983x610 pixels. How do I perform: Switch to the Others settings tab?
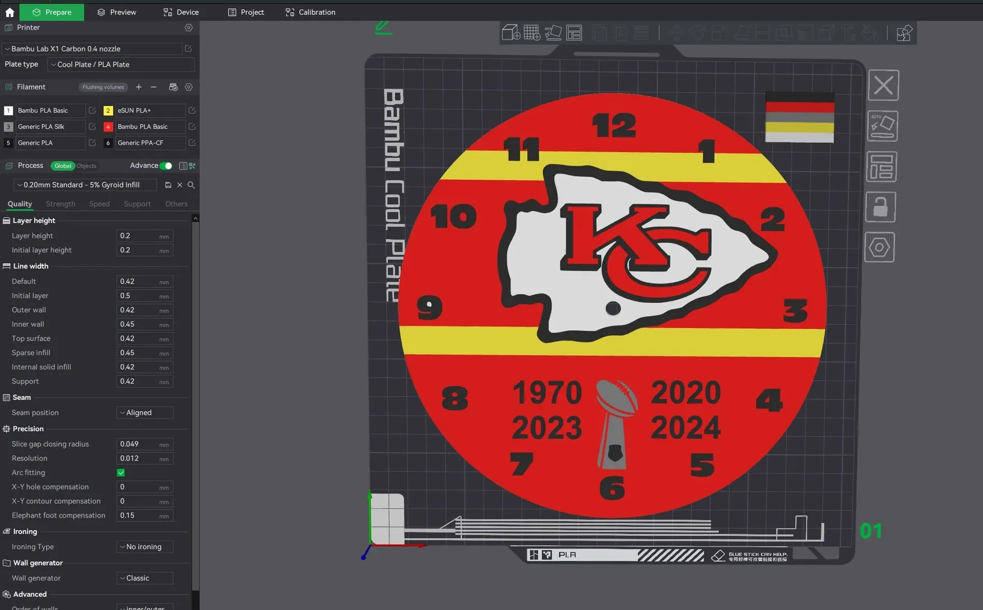(x=177, y=204)
